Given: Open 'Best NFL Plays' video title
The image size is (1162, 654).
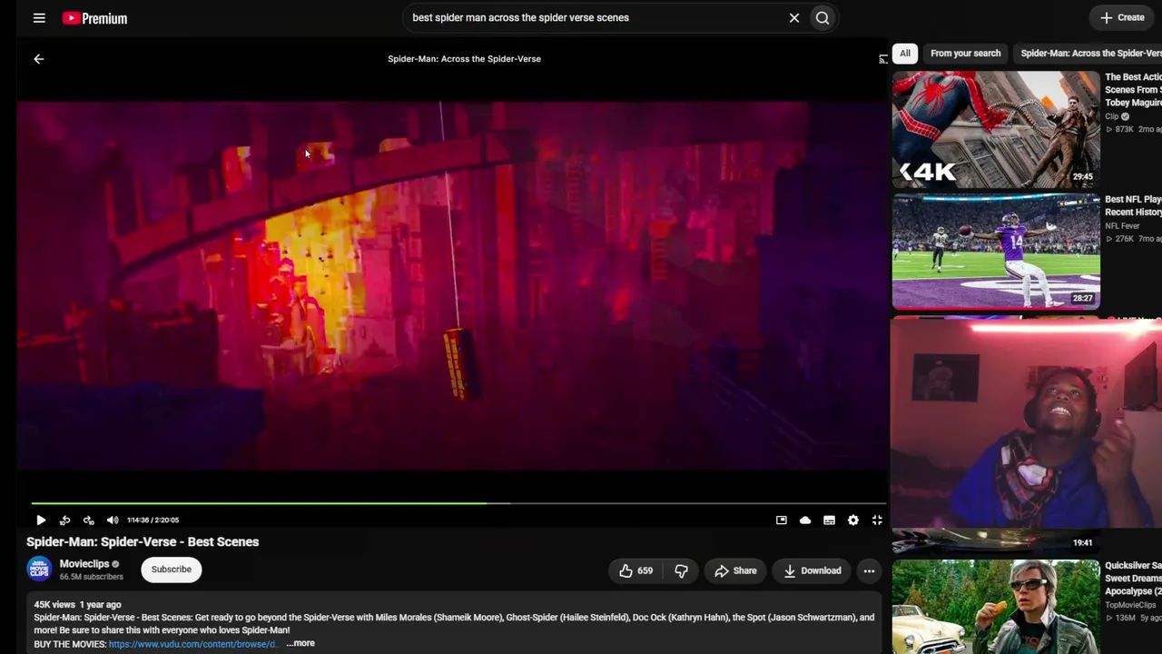Looking at the screenshot, I should click(1133, 206).
